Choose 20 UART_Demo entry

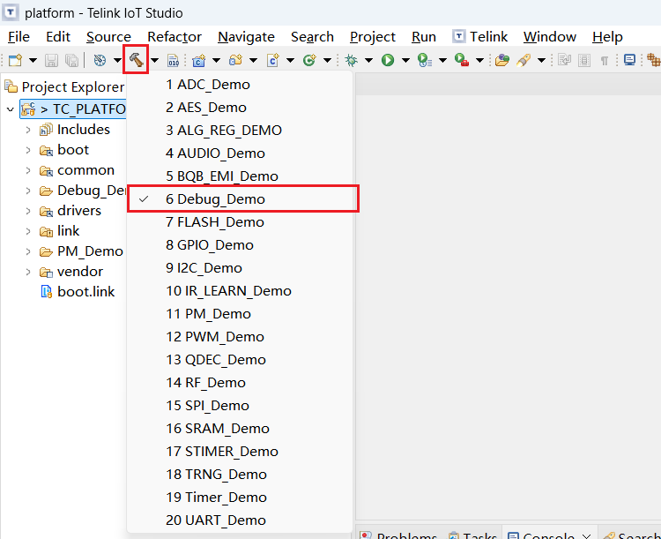[240, 520]
